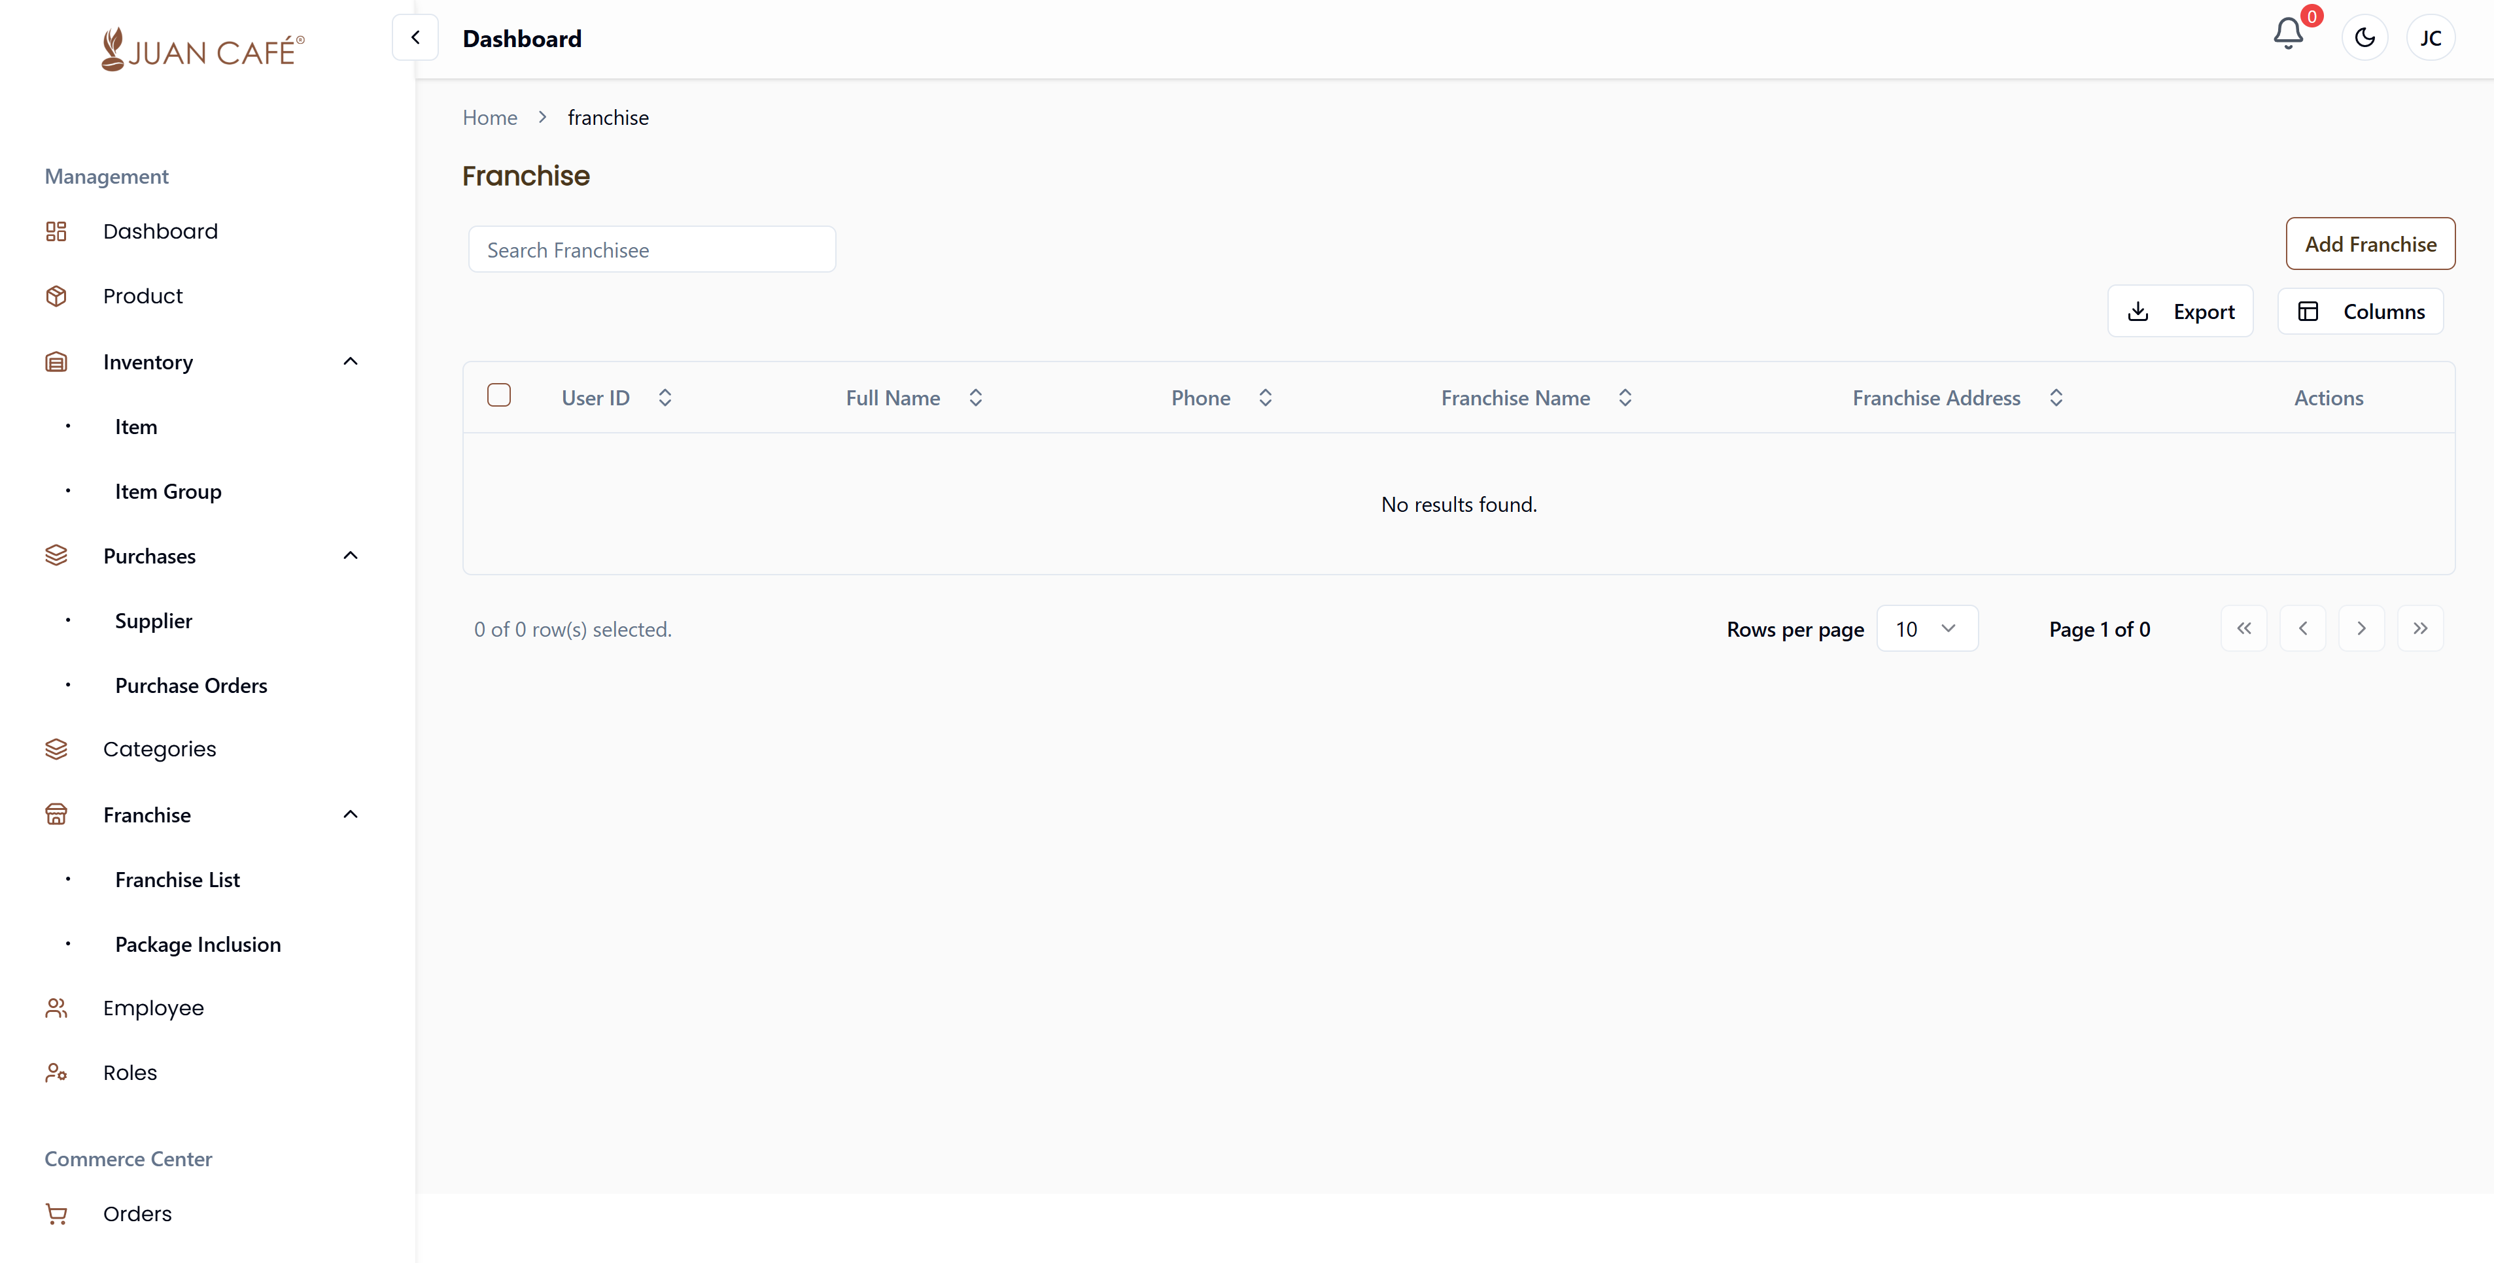Open the Rows per page dropdown

pos(1927,629)
